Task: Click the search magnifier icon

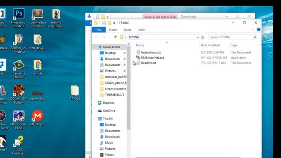Action: point(255,37)
